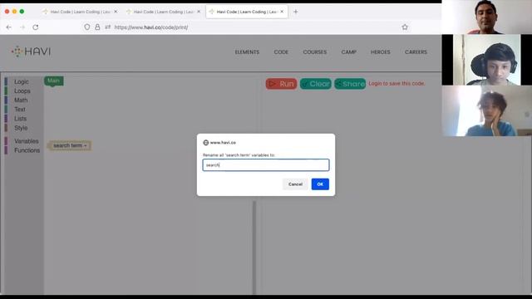This screenshot has width=532, height=299.
Task: Close the first Havi Code tab
Action: [x=116, y=12]
